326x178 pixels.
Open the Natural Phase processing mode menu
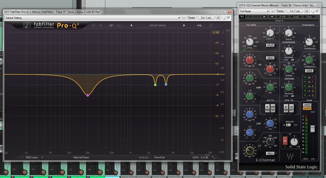(81, 157)
